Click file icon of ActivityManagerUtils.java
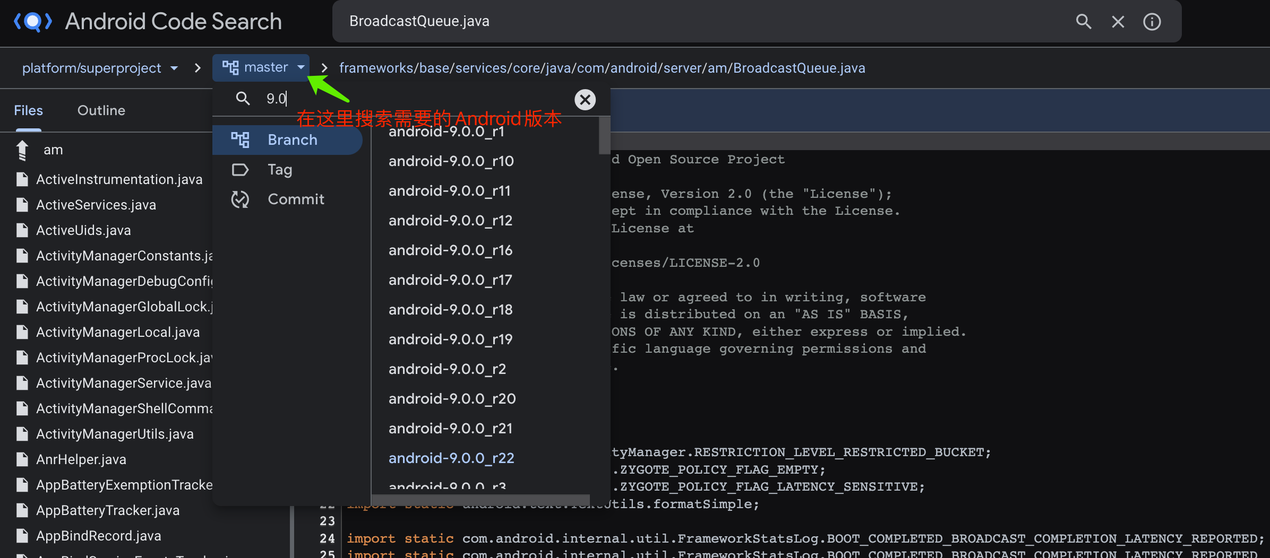The height and width of the screenshot is (558, 1270). [x=22, y=434]
